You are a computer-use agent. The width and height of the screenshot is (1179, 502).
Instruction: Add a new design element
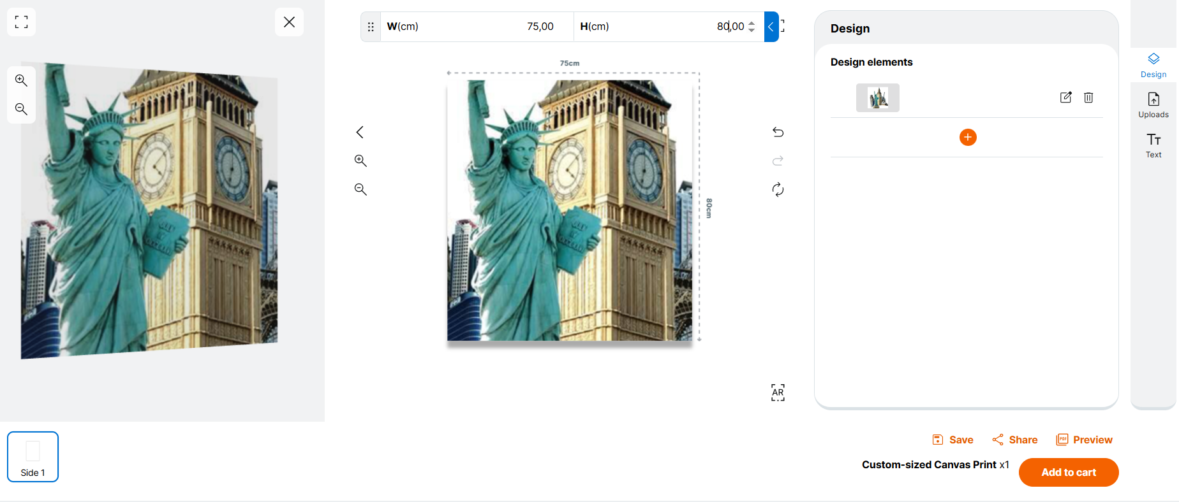coord(968,138)
